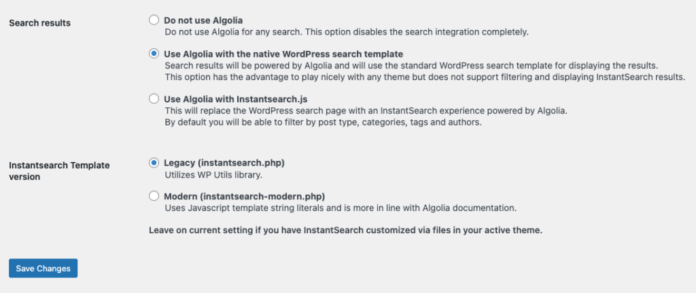
Task: Select the Modern (instantsearch-modern.php) radio button
Action: pyautogui.click(x=154, y=195)
